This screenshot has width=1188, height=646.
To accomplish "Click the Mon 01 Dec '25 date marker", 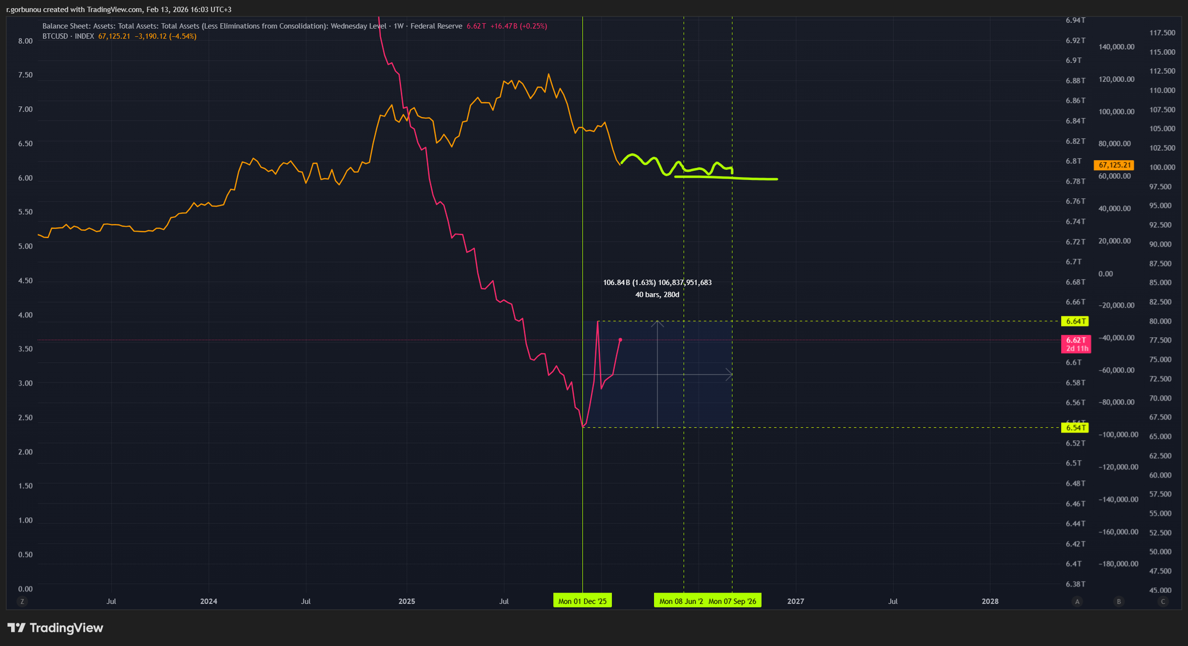I will 582,601.
